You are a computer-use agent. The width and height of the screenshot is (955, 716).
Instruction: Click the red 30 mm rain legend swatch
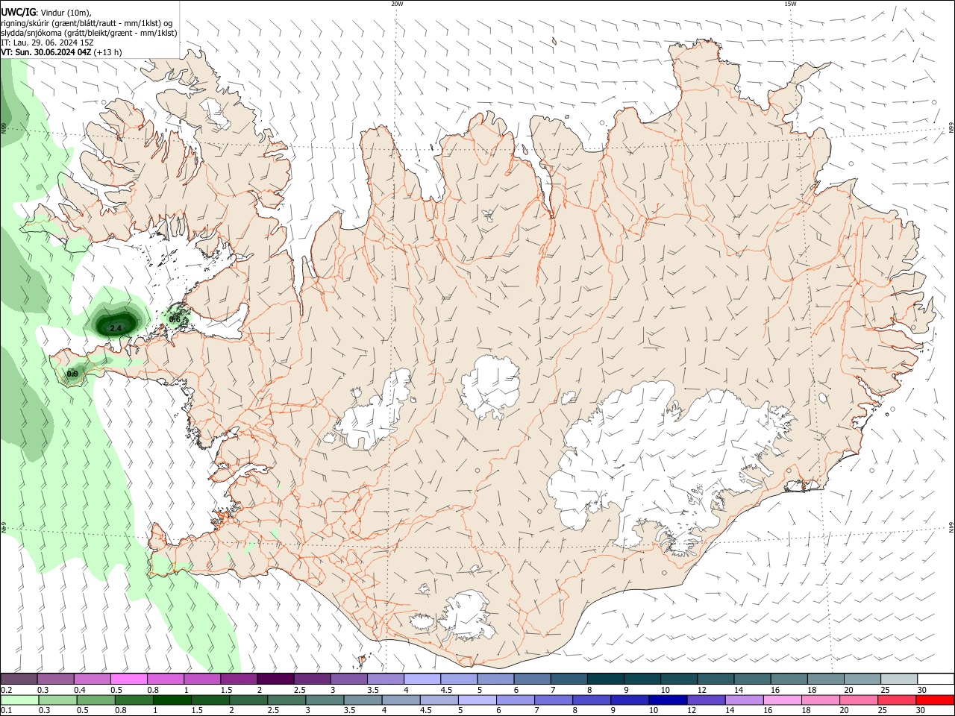pyautogui.click(x=933, y=700)
